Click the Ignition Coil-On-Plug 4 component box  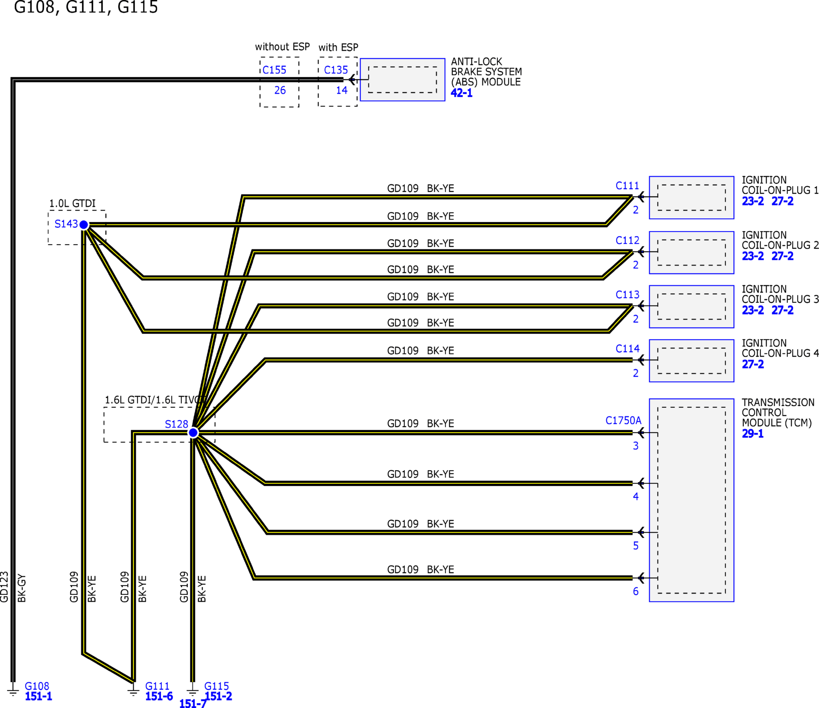pyautogui.click(x=691, y=361)
